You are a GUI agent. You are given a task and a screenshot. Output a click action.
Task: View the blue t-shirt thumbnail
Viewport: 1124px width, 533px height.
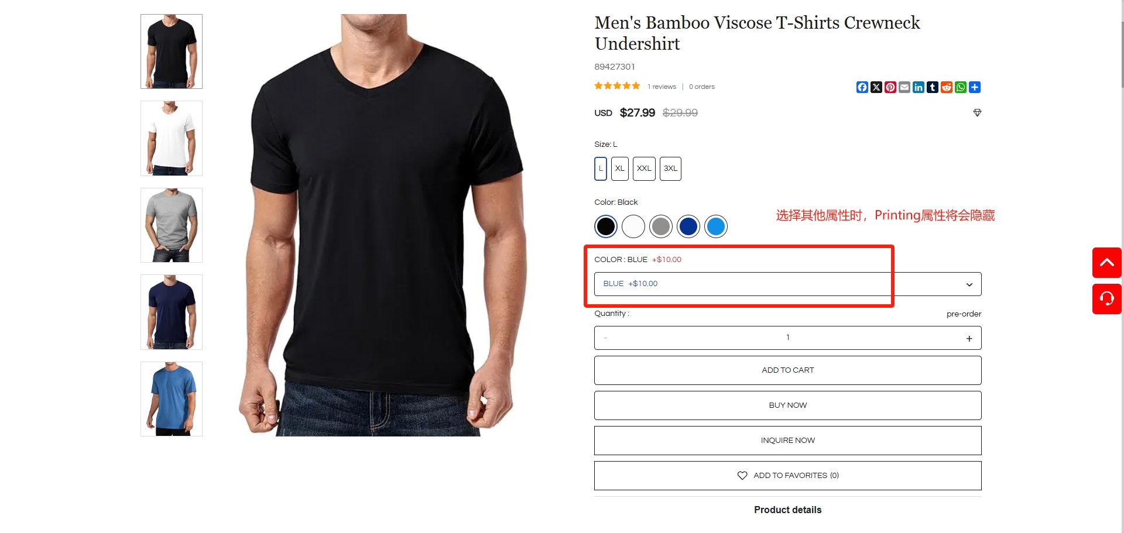[x=172, y=399]
